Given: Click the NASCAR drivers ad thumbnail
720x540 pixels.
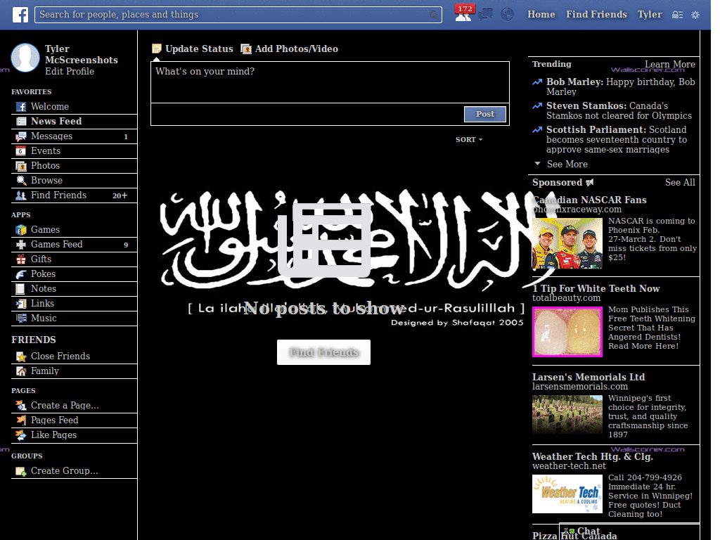Looking at the screenshot, I should [x=567, y=243].
